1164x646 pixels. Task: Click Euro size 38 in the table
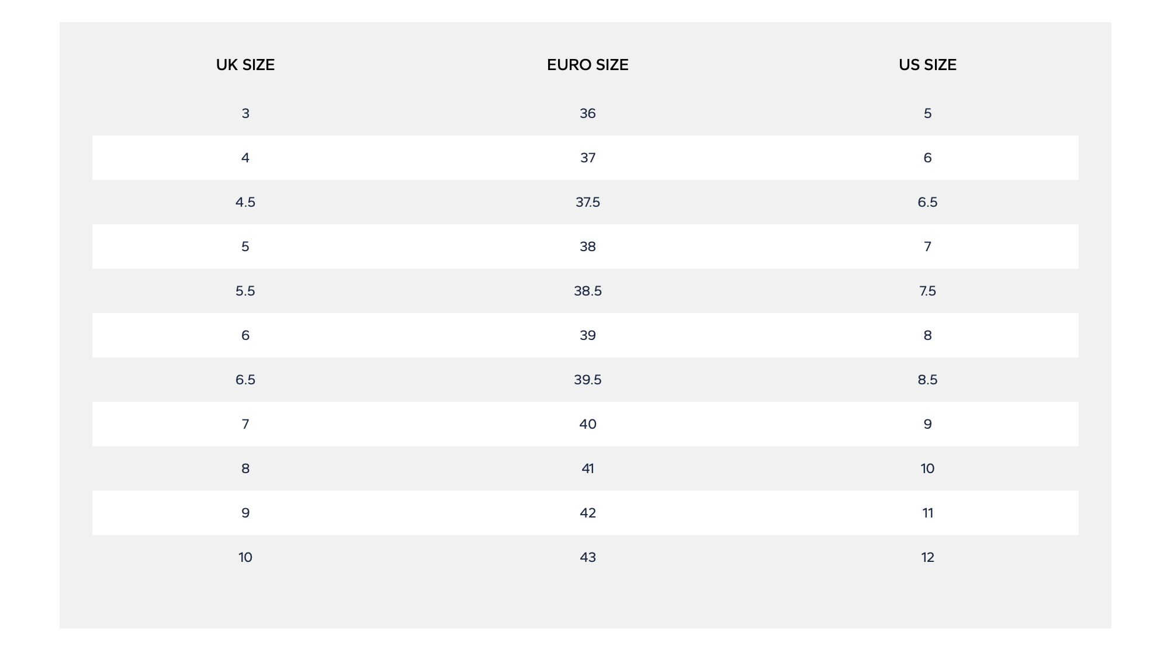(587, 246)
